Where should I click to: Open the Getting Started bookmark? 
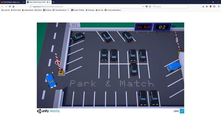click(x=28, y=10)
